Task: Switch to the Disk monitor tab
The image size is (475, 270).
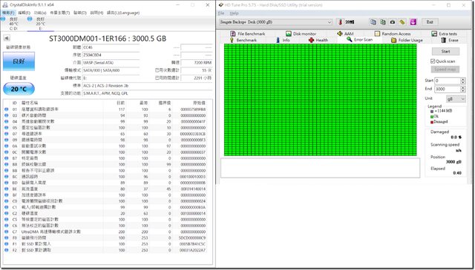Action: coord(301,33)
